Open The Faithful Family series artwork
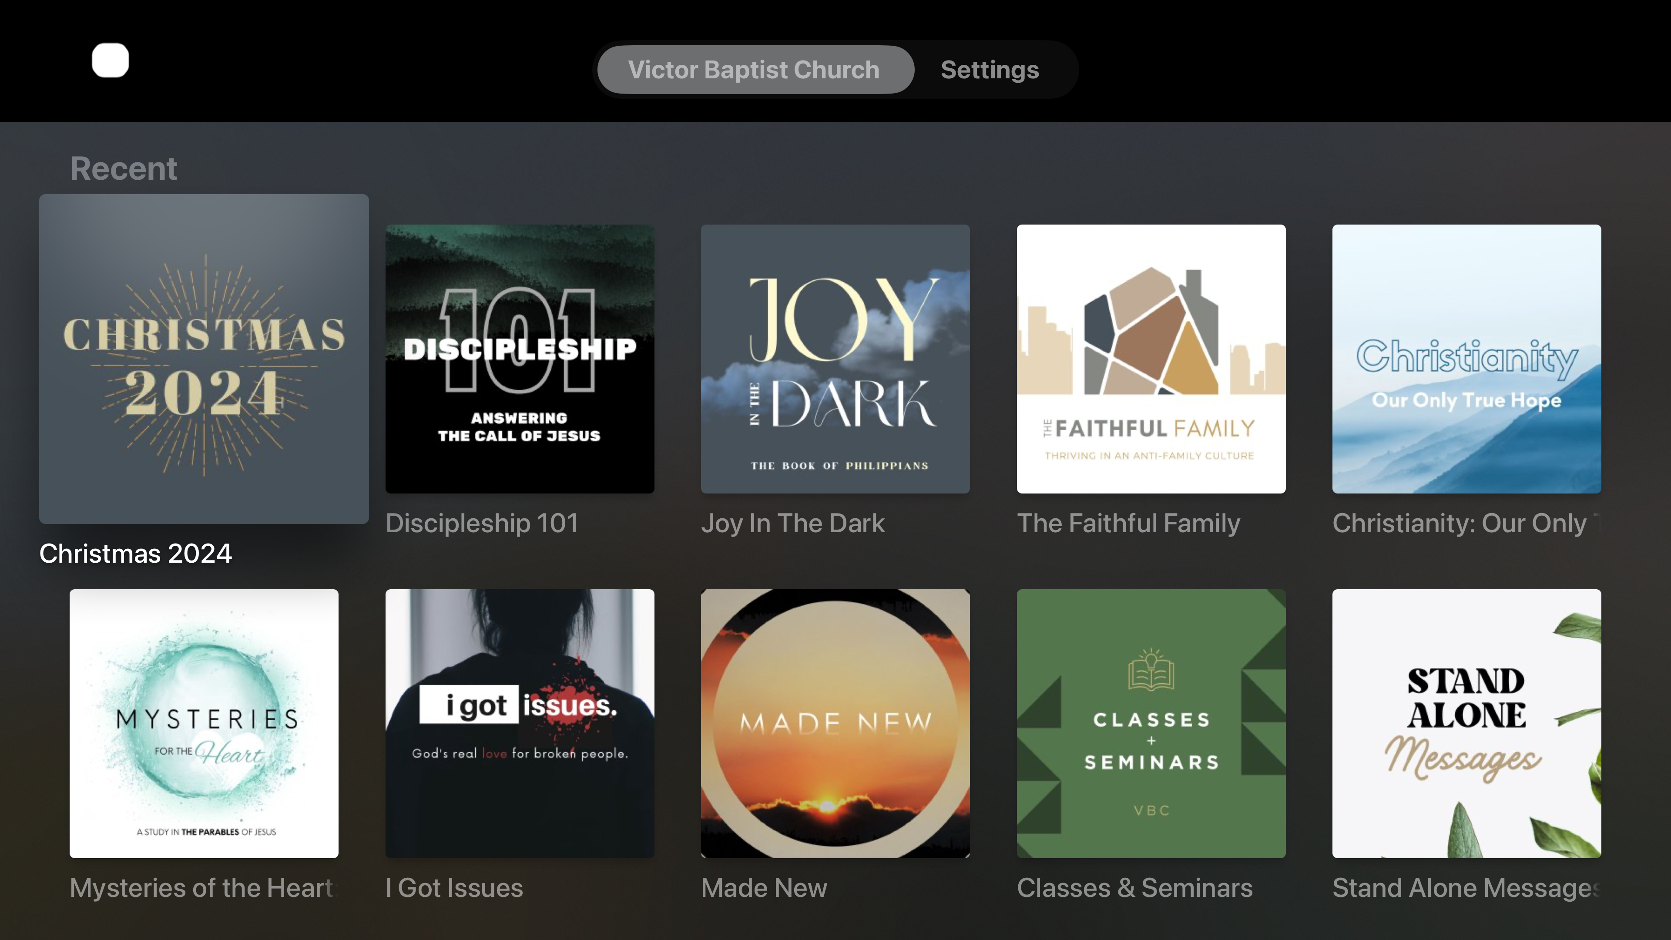Image resolution: width=1671 pixels, height=940 pixels. coord(1151,359)
